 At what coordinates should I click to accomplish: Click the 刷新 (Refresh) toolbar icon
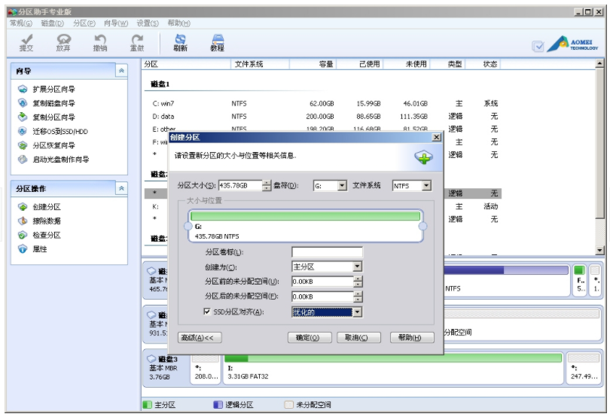tap(180, 42)
